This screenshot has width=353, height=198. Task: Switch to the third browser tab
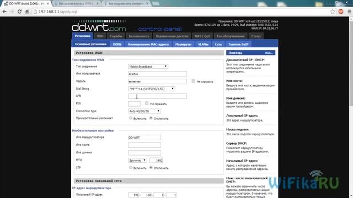[x=126, y=4]
